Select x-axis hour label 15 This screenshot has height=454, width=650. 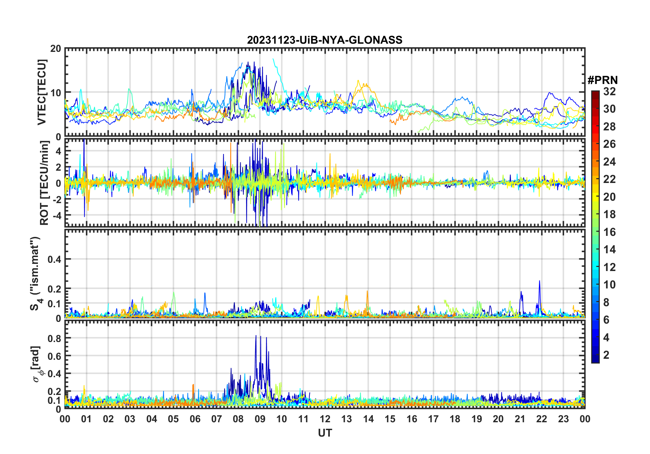[390, 419]
